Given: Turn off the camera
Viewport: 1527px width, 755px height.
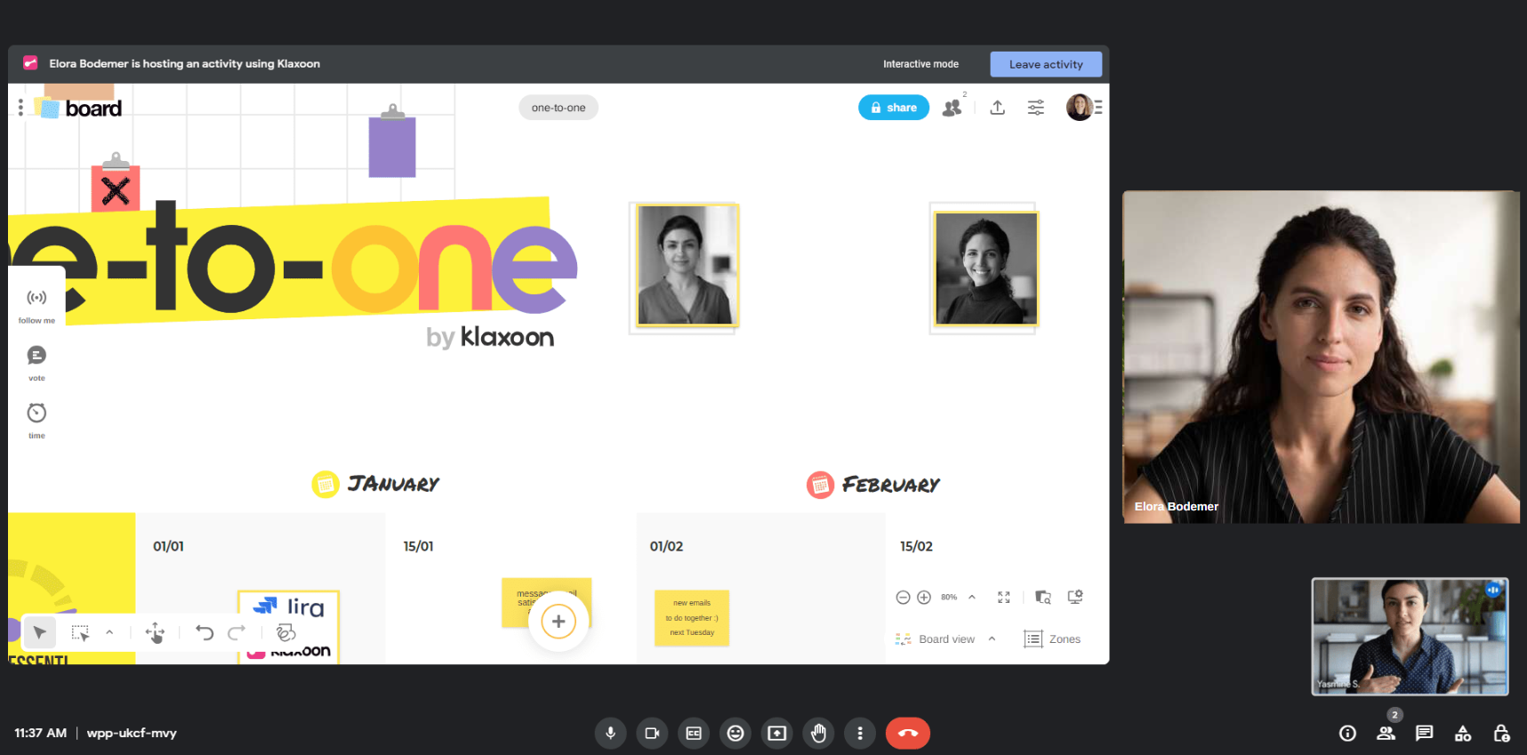Looking at the screenshot, I should click(x=652, y=734).
